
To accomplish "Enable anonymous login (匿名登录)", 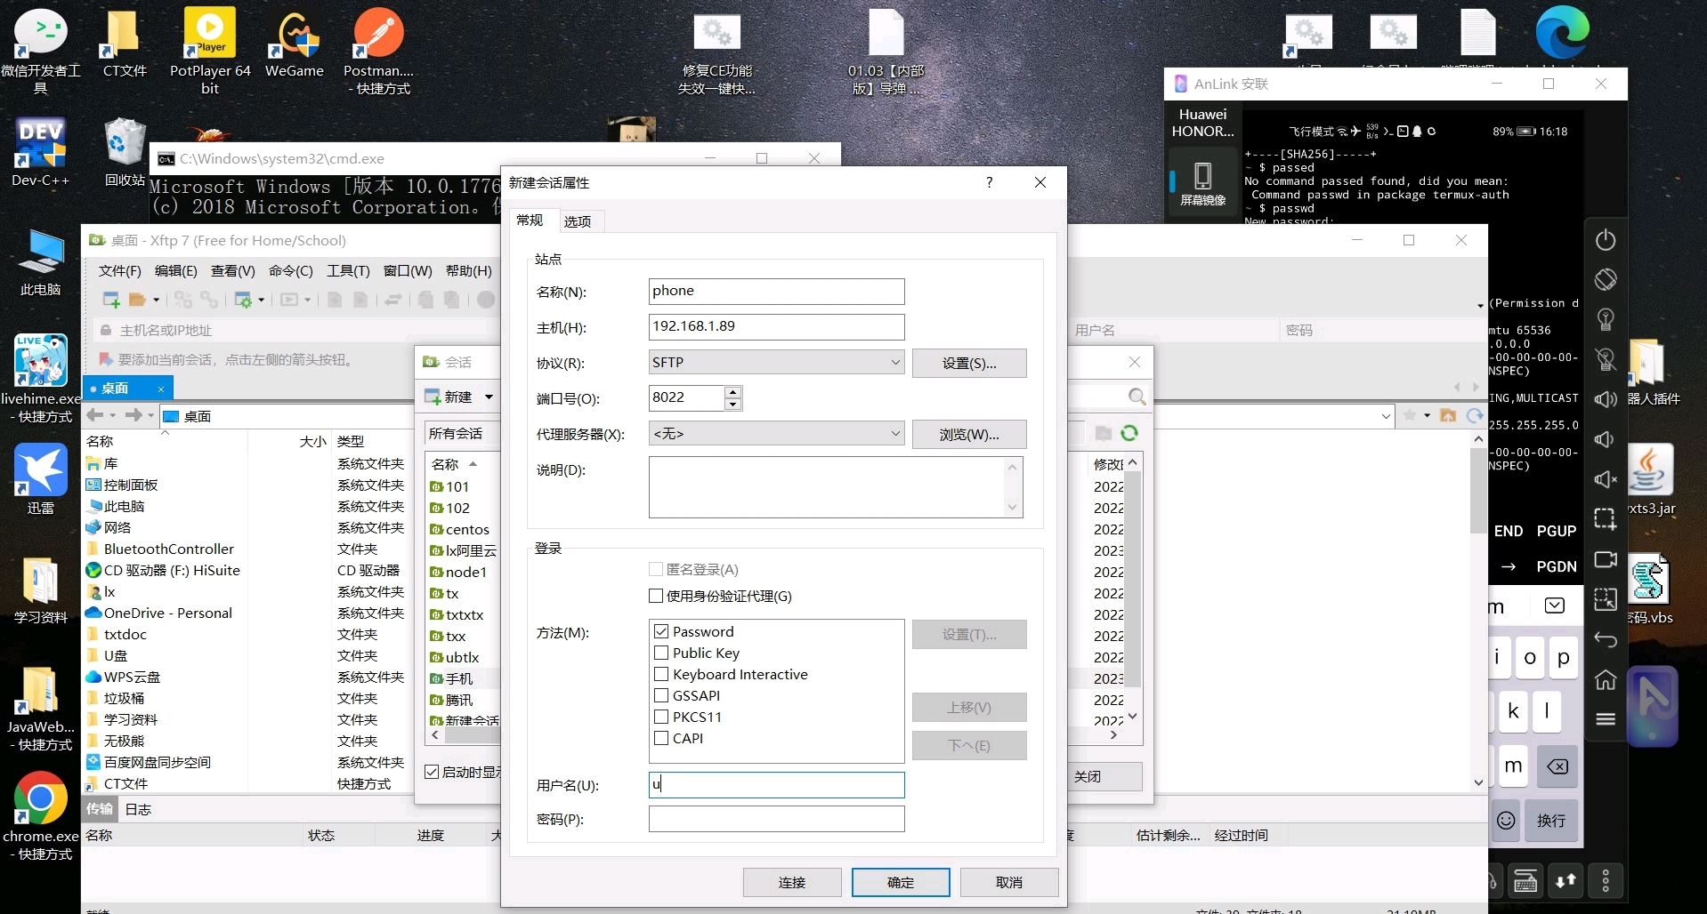I will coord(656,569).
